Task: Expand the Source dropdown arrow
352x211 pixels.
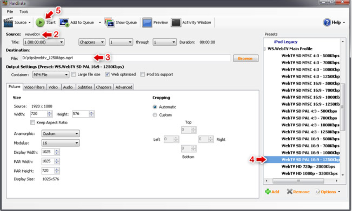Action: (x=29, y=23)
